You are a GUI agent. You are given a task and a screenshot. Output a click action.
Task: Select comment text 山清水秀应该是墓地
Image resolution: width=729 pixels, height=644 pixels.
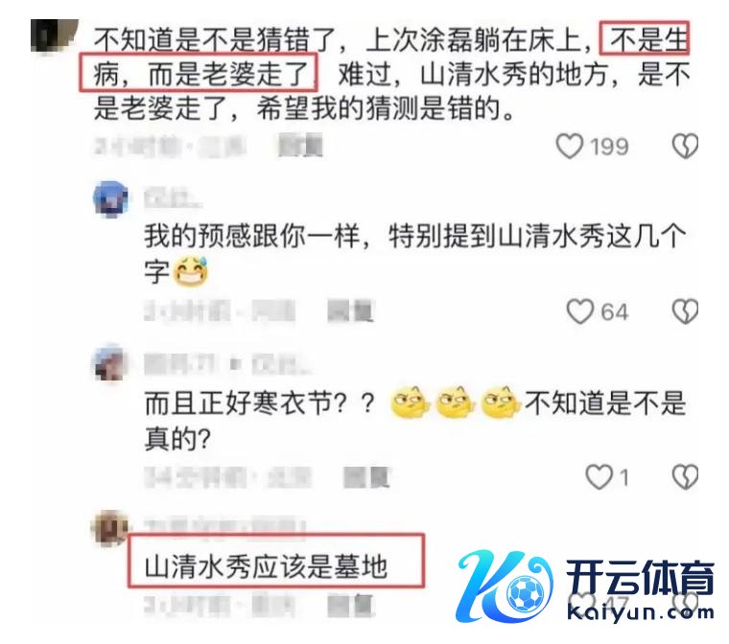coord(266,567)
